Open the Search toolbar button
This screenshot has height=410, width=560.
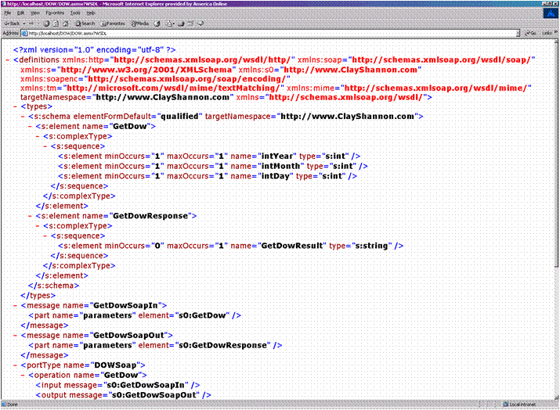click(85, 23)
